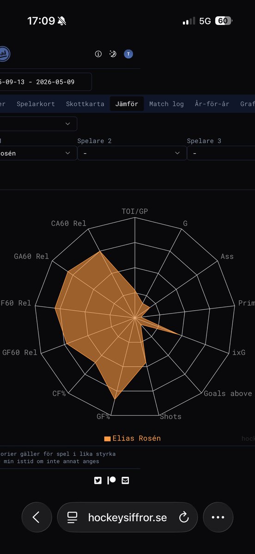This screenshot has width=255, height=554.
Task: Open the date range field
Action: [x=46, y=82]
